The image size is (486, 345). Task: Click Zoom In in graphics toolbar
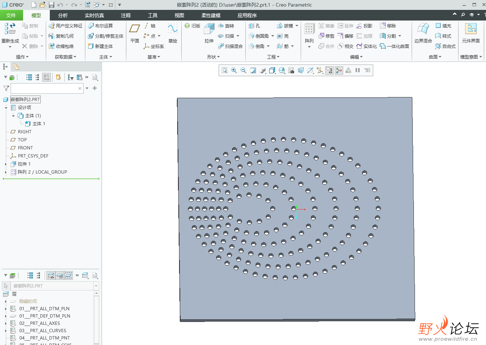[x=234, y=70]
